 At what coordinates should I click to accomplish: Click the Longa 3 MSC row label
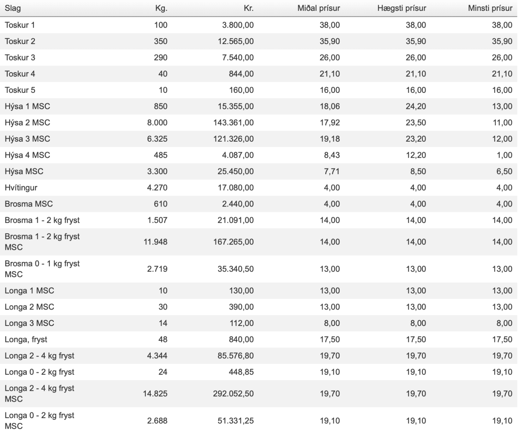[x=29, y=323]
